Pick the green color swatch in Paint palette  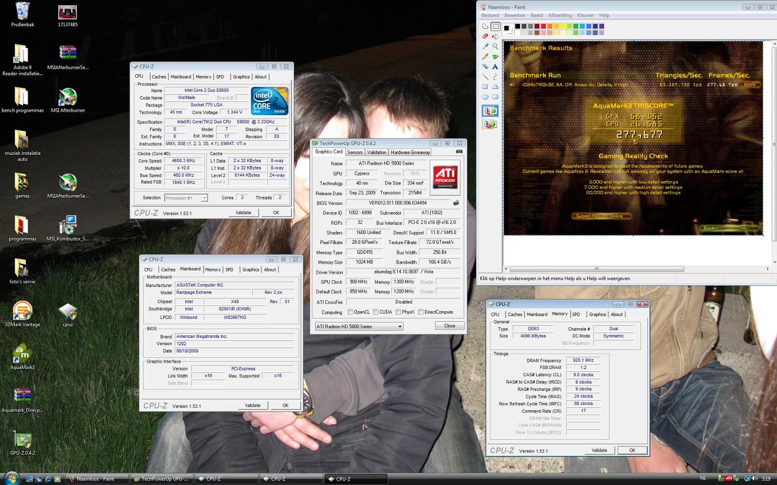pyautogui.click(x=576, y=26)
